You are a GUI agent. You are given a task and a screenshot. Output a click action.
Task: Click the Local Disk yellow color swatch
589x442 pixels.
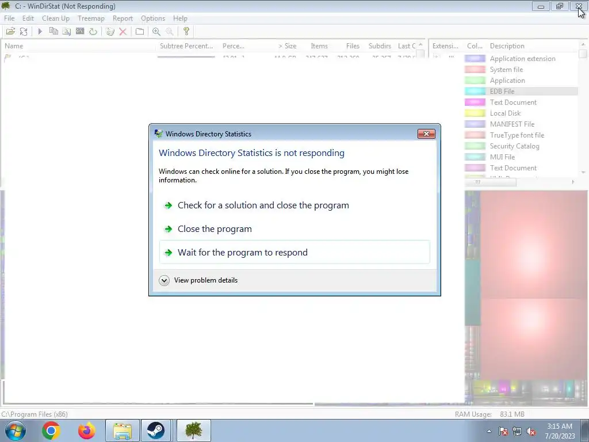475,113
